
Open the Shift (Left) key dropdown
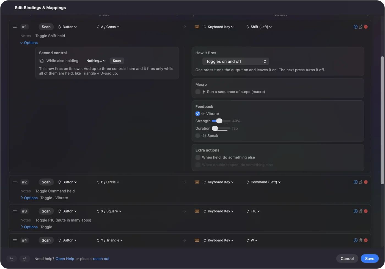[x=259, y=27]
